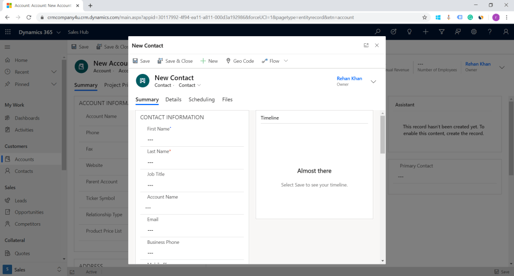Close the New Contact dialog

click(x=377, y=45)
